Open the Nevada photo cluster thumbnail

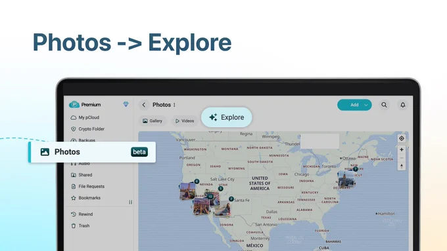pyautogui.click(x=187, y=191)
